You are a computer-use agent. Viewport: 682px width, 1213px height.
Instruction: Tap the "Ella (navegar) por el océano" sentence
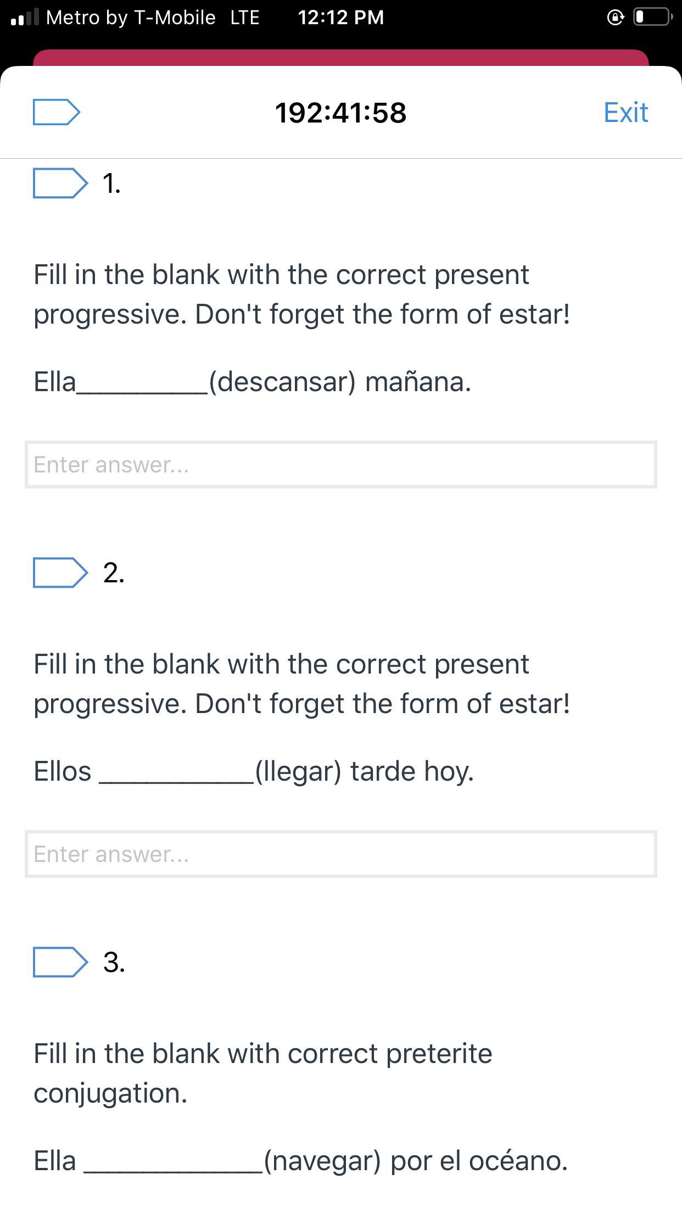[x=300, y=1161]
